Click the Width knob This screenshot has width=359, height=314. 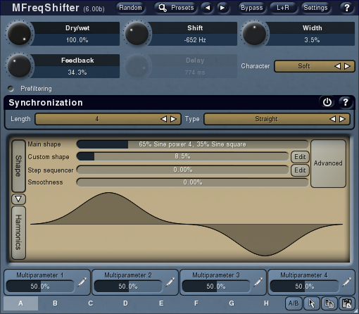click(254, 34)
